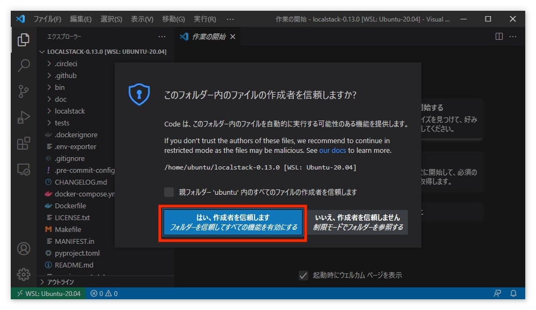Expand the localstack folder
This screenshot has height=310, width=536.
[70, 111]
